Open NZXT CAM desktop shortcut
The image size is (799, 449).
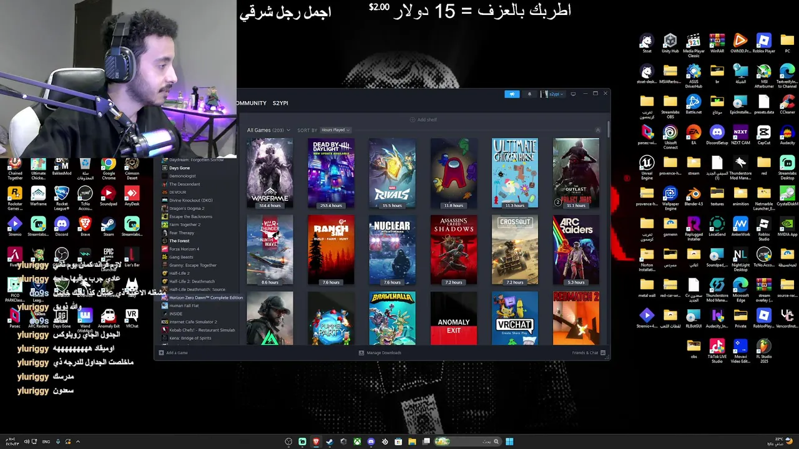point(740,135)
